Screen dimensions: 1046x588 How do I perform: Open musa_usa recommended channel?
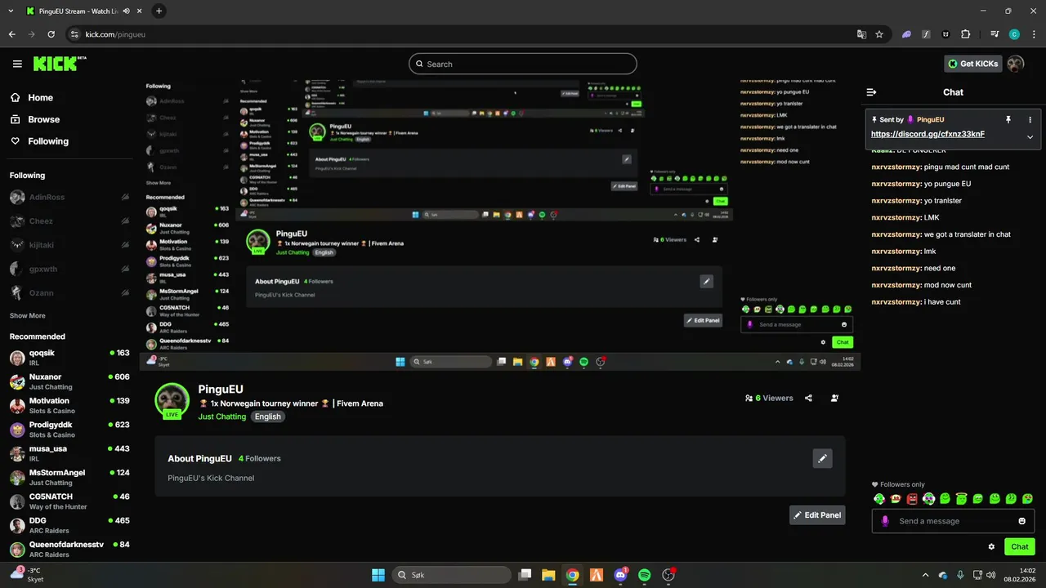69,453
